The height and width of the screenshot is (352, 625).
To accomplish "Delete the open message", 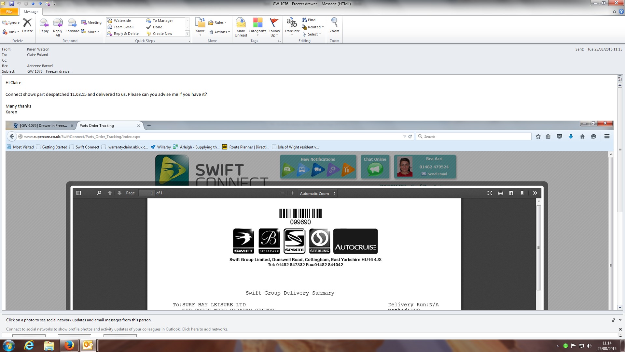I will point(27,26).
